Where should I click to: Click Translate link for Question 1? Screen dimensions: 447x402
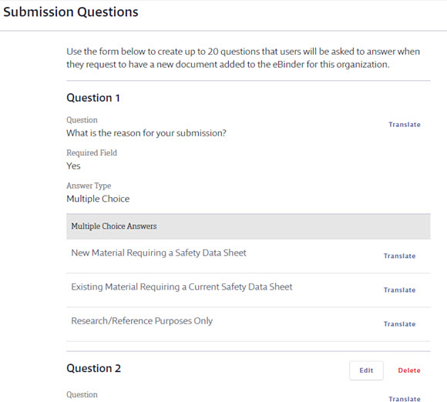[x=405, y=125]
